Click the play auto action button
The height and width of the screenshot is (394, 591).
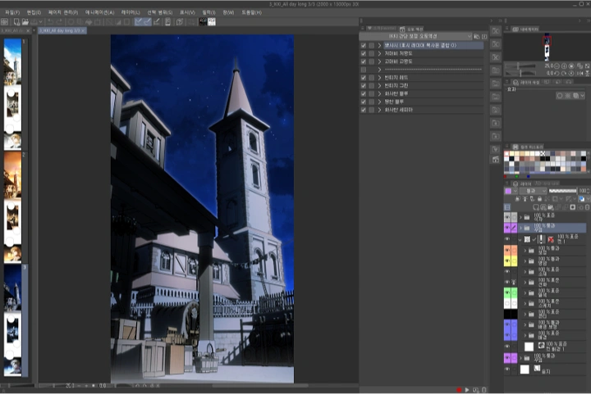pyautogui.click(x=467, y=390)
